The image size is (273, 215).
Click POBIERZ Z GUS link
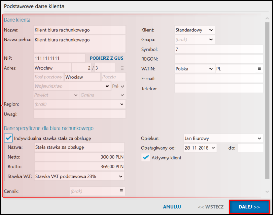coord(107,58)
